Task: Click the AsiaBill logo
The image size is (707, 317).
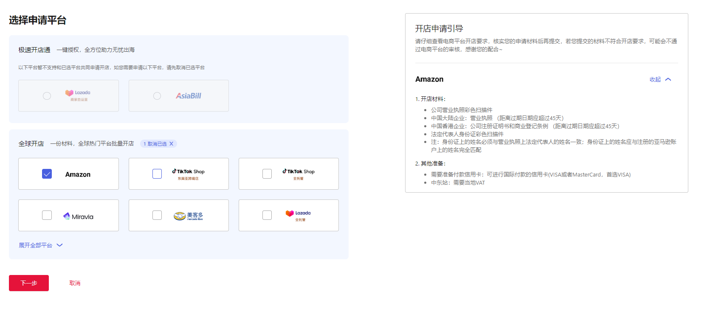Action: 189,96
